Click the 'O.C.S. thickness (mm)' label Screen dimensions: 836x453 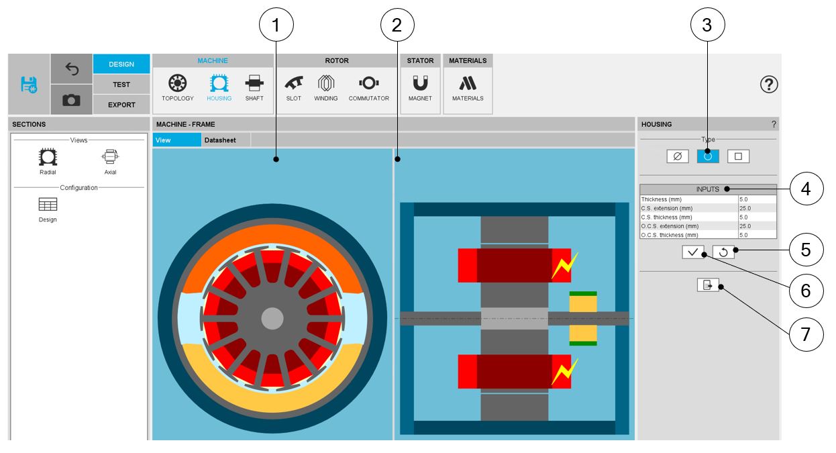[x=670, y=235]
